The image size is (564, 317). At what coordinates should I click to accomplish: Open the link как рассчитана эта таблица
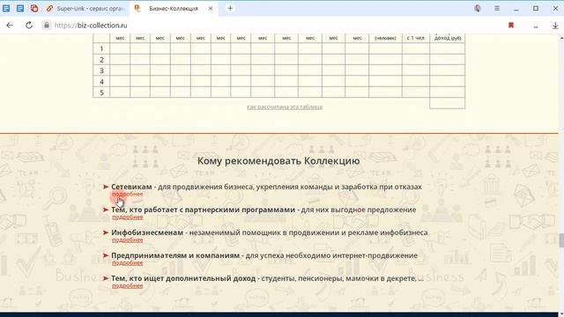(285, 107)
